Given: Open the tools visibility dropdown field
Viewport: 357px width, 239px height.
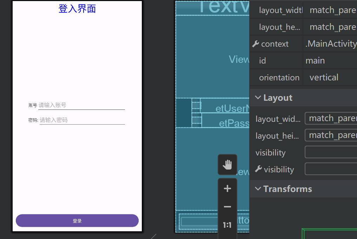Looking at the screenshot, I should pos(331,169).
